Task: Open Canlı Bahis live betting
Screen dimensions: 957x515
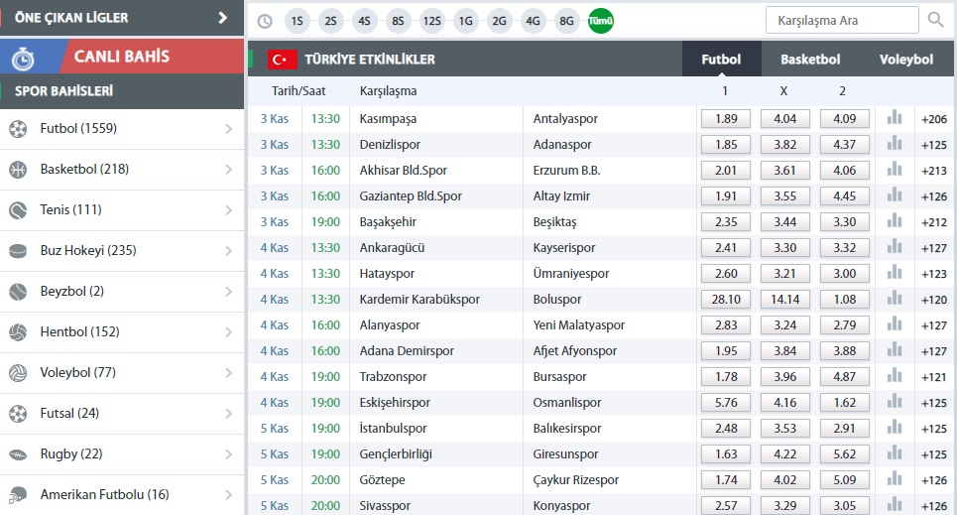Action: [x=122, y=57]
